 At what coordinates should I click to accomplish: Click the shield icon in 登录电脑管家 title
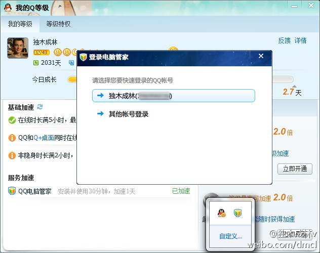tap(83, 57)
